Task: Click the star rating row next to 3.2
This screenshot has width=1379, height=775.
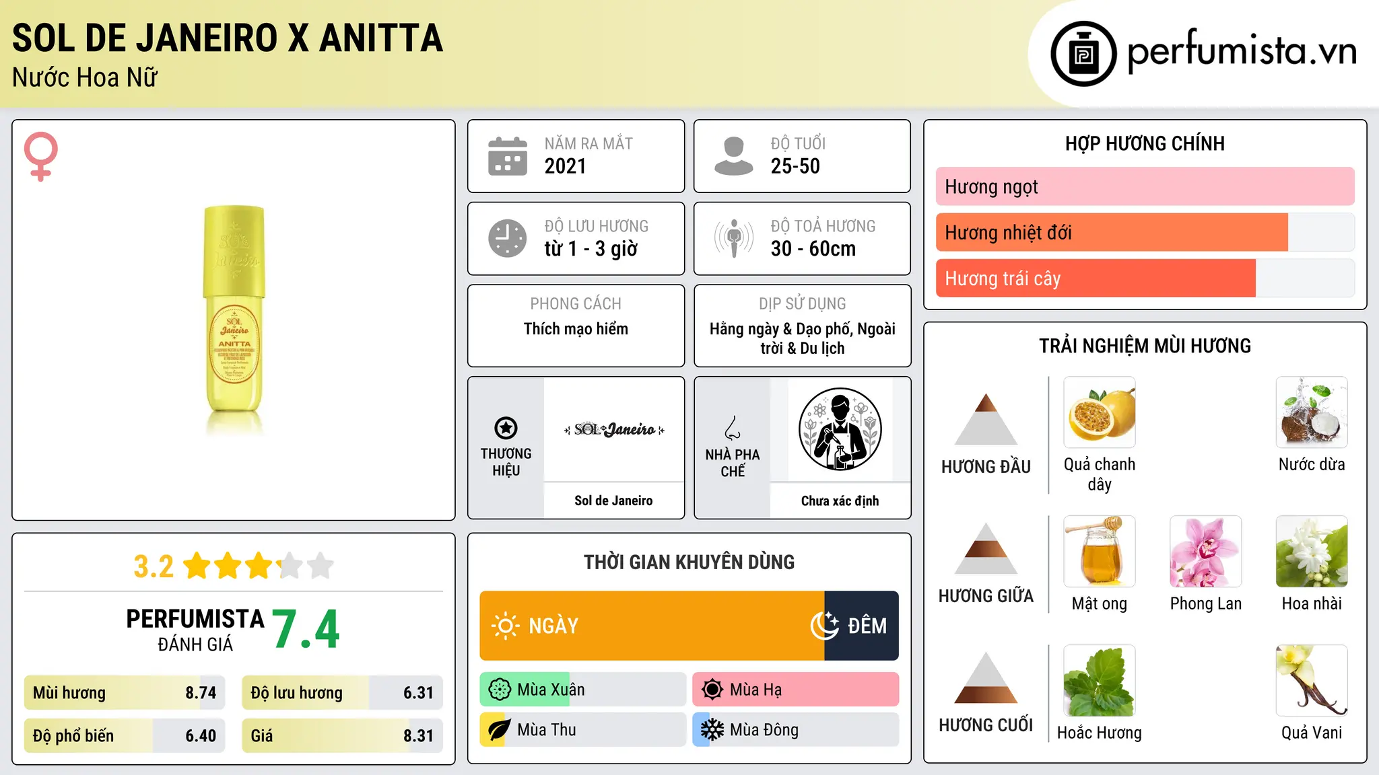Action: pos(259,566)
